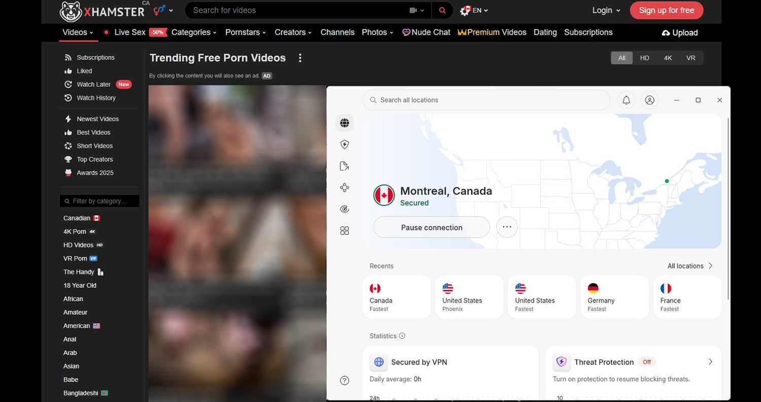Click the globe icon in Secured by VPN card
Image resolution: width=761 pixels, height=402 pixels.
point(378,362)
